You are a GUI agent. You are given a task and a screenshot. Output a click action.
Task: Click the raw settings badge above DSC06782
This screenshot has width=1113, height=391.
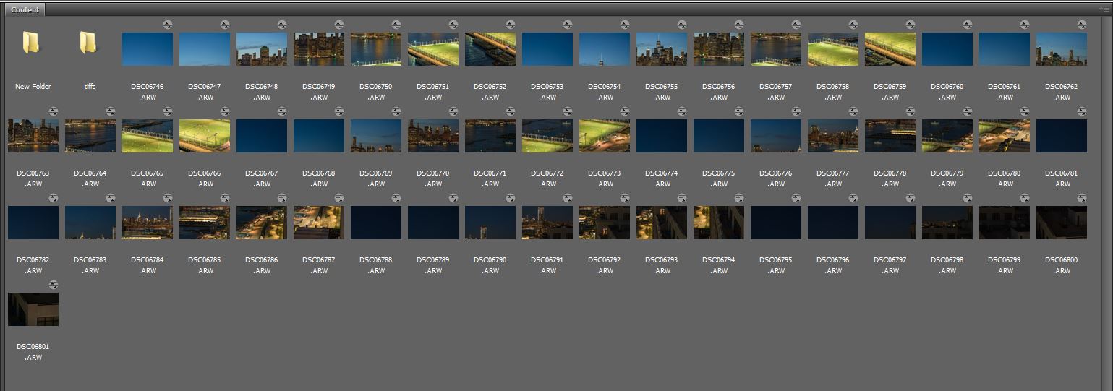click(x=53, y=198)
